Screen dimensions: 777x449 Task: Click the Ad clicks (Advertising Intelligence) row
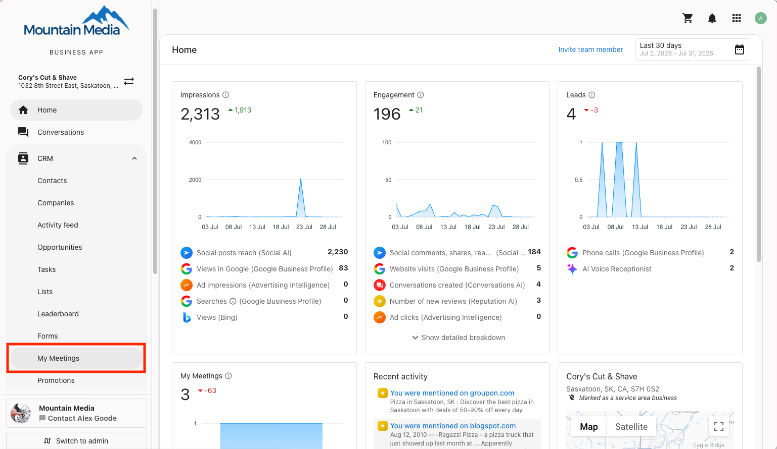tap(457, 317)
